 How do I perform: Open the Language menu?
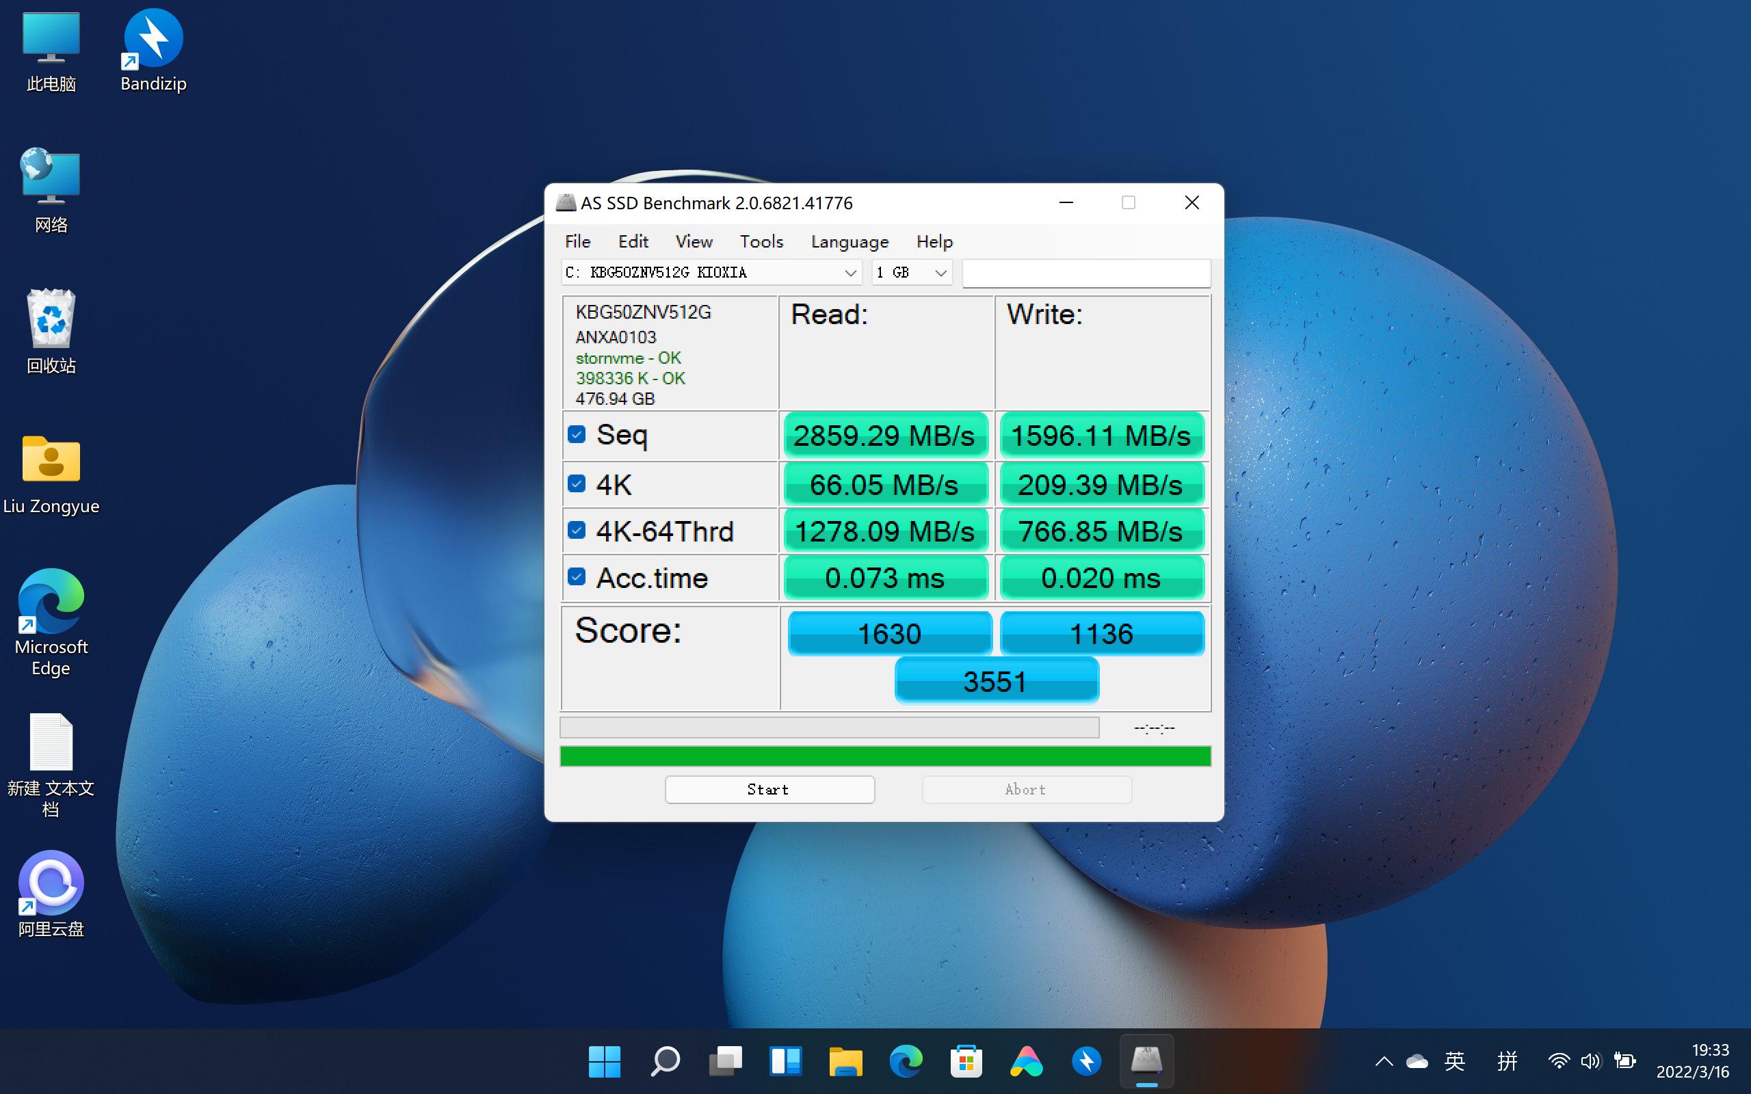click(x=848, y=241)
